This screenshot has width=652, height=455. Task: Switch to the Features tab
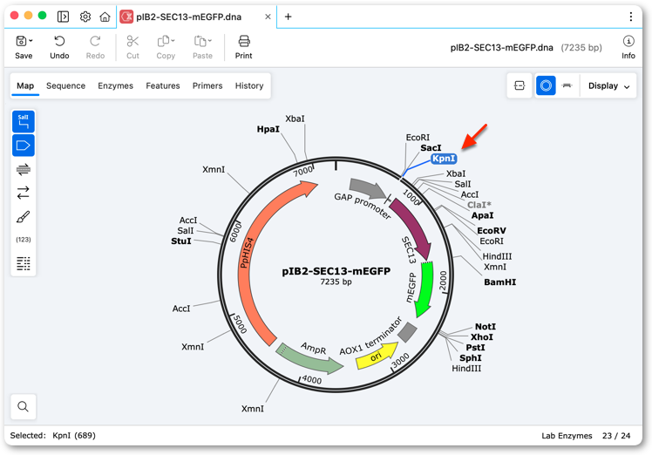pyautogui.click(x=163, y=85)
